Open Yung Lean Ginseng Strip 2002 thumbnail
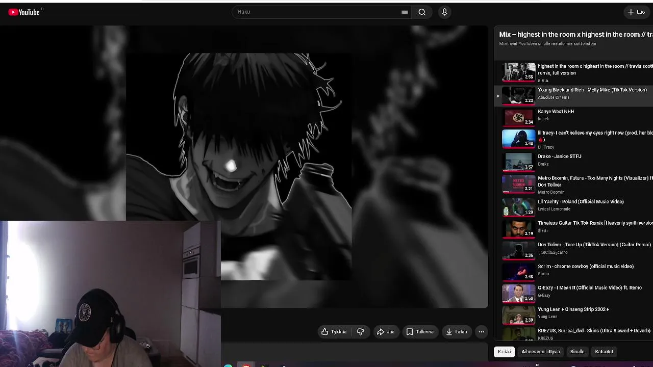653x367 pixels. point(519,315)
